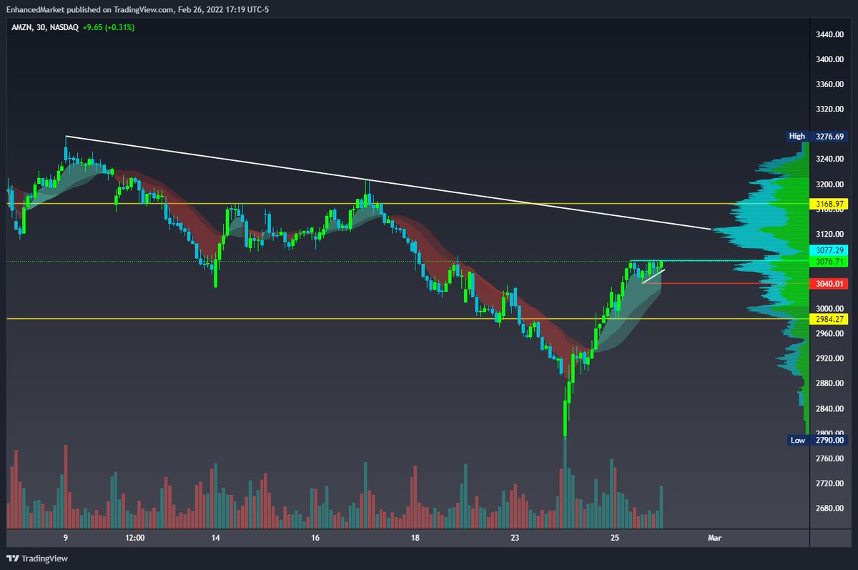Select the High label tag
Viewport: 858px width, 570px height.
coord(797,136)
